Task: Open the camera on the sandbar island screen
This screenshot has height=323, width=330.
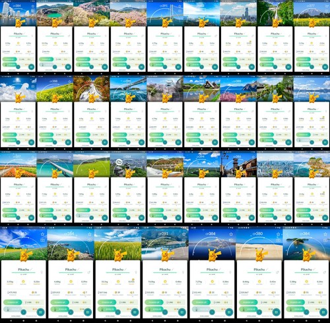Action: click(325, 241)
